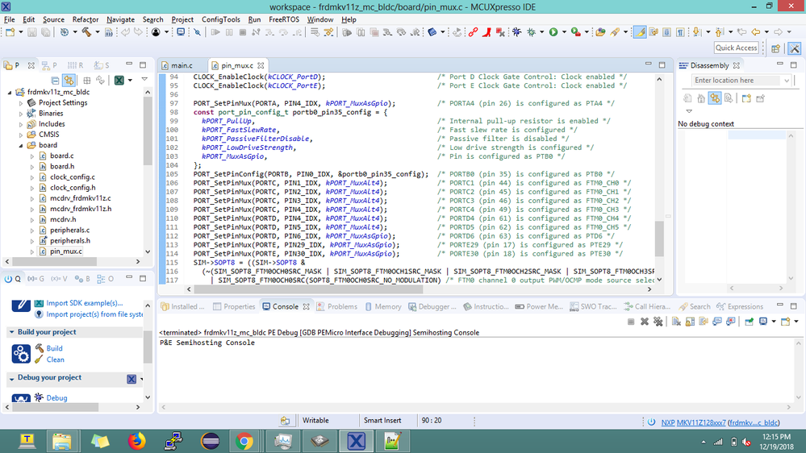Toggle Skip All Breakpoints icon
The width and height of the screenshot is (806, 453).
(198, 32)
